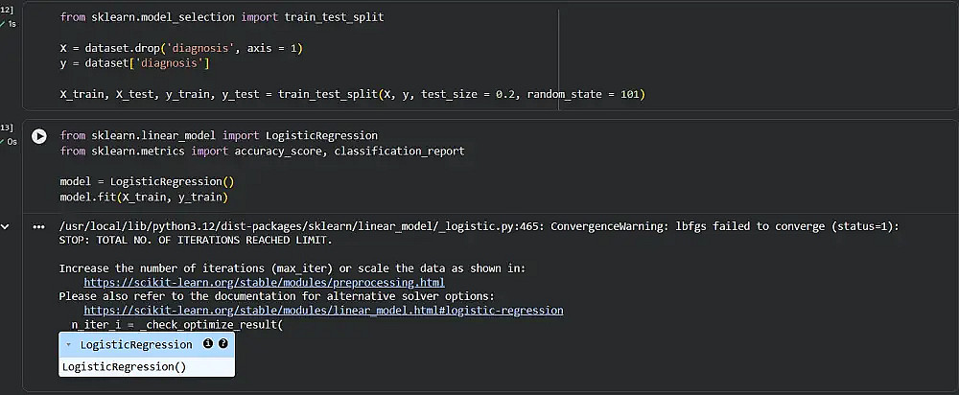Collapse the cell output with the chevron
This screenshot has height=395, width=959.
[x=6, y=227]
